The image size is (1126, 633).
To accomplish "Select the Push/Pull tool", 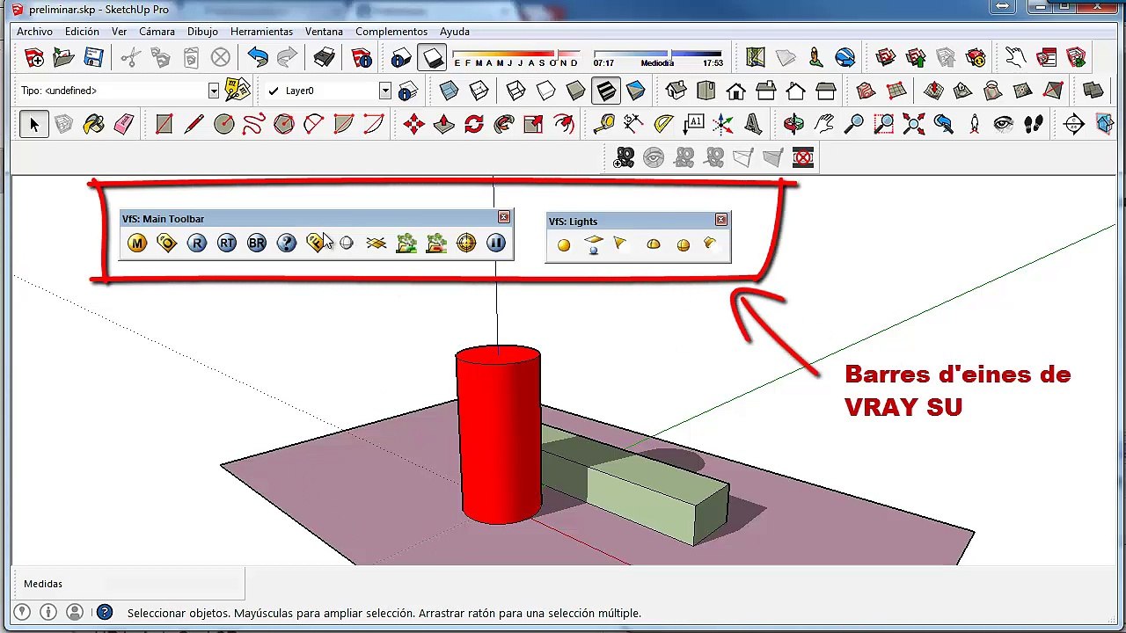I will pyautogui.click(x=444, y=124).
